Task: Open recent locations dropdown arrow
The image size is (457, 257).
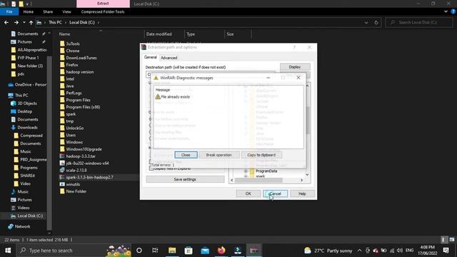Action: [x=24, y=22]
